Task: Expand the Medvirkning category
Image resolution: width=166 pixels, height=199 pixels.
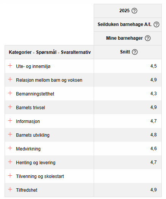Action: [10, 148]
